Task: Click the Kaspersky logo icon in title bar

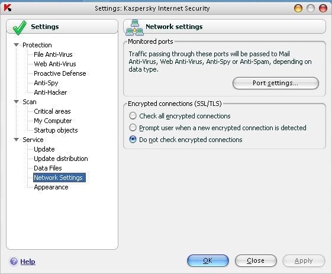Action: (x=8, y=8)
